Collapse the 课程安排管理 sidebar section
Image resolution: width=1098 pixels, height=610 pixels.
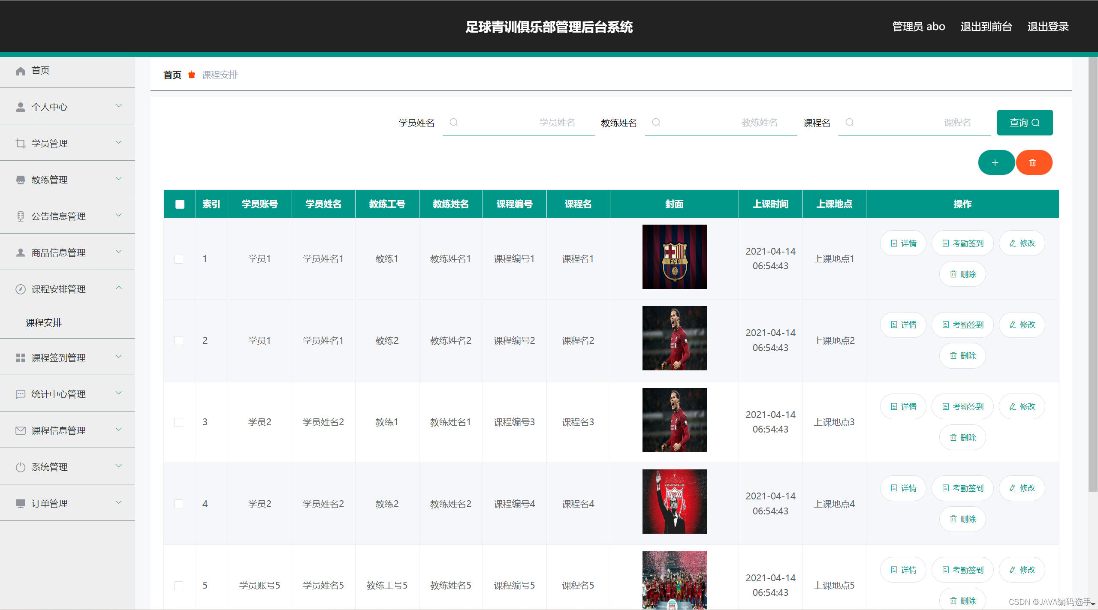pos(119,288)
